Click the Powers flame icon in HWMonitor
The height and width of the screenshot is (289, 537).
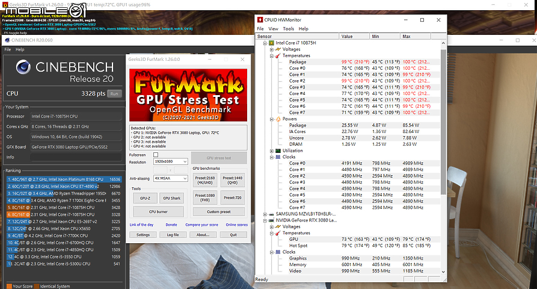click(x=278, y=119)
